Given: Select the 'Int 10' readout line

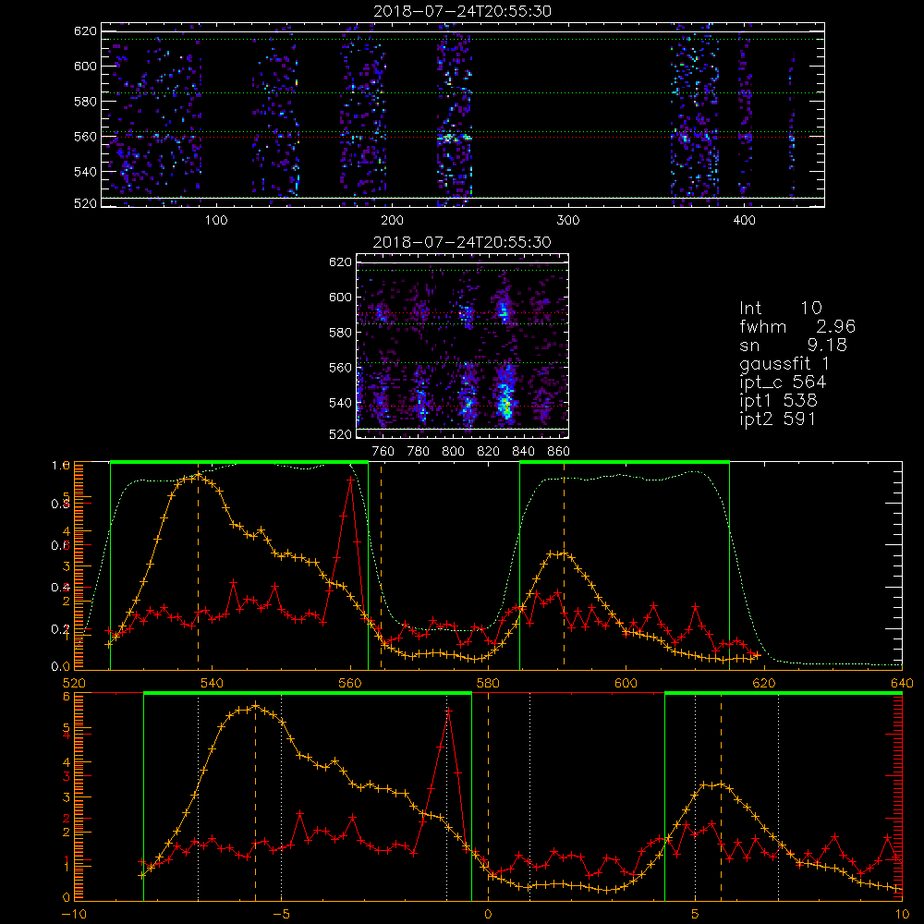Looking at the screenshot, I should [x=780, y=308].
